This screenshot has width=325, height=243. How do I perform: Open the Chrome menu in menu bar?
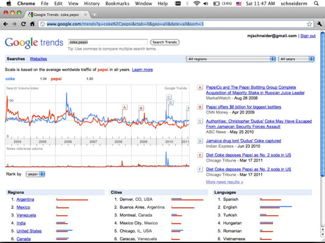click(26, 4)
